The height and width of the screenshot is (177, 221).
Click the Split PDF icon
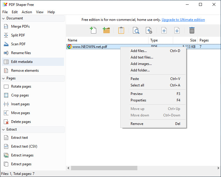click(x=6, y=35)
